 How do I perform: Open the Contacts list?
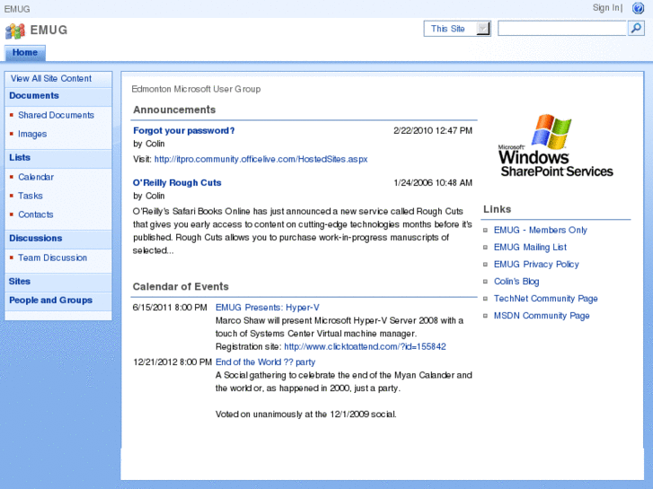[35, 214]
